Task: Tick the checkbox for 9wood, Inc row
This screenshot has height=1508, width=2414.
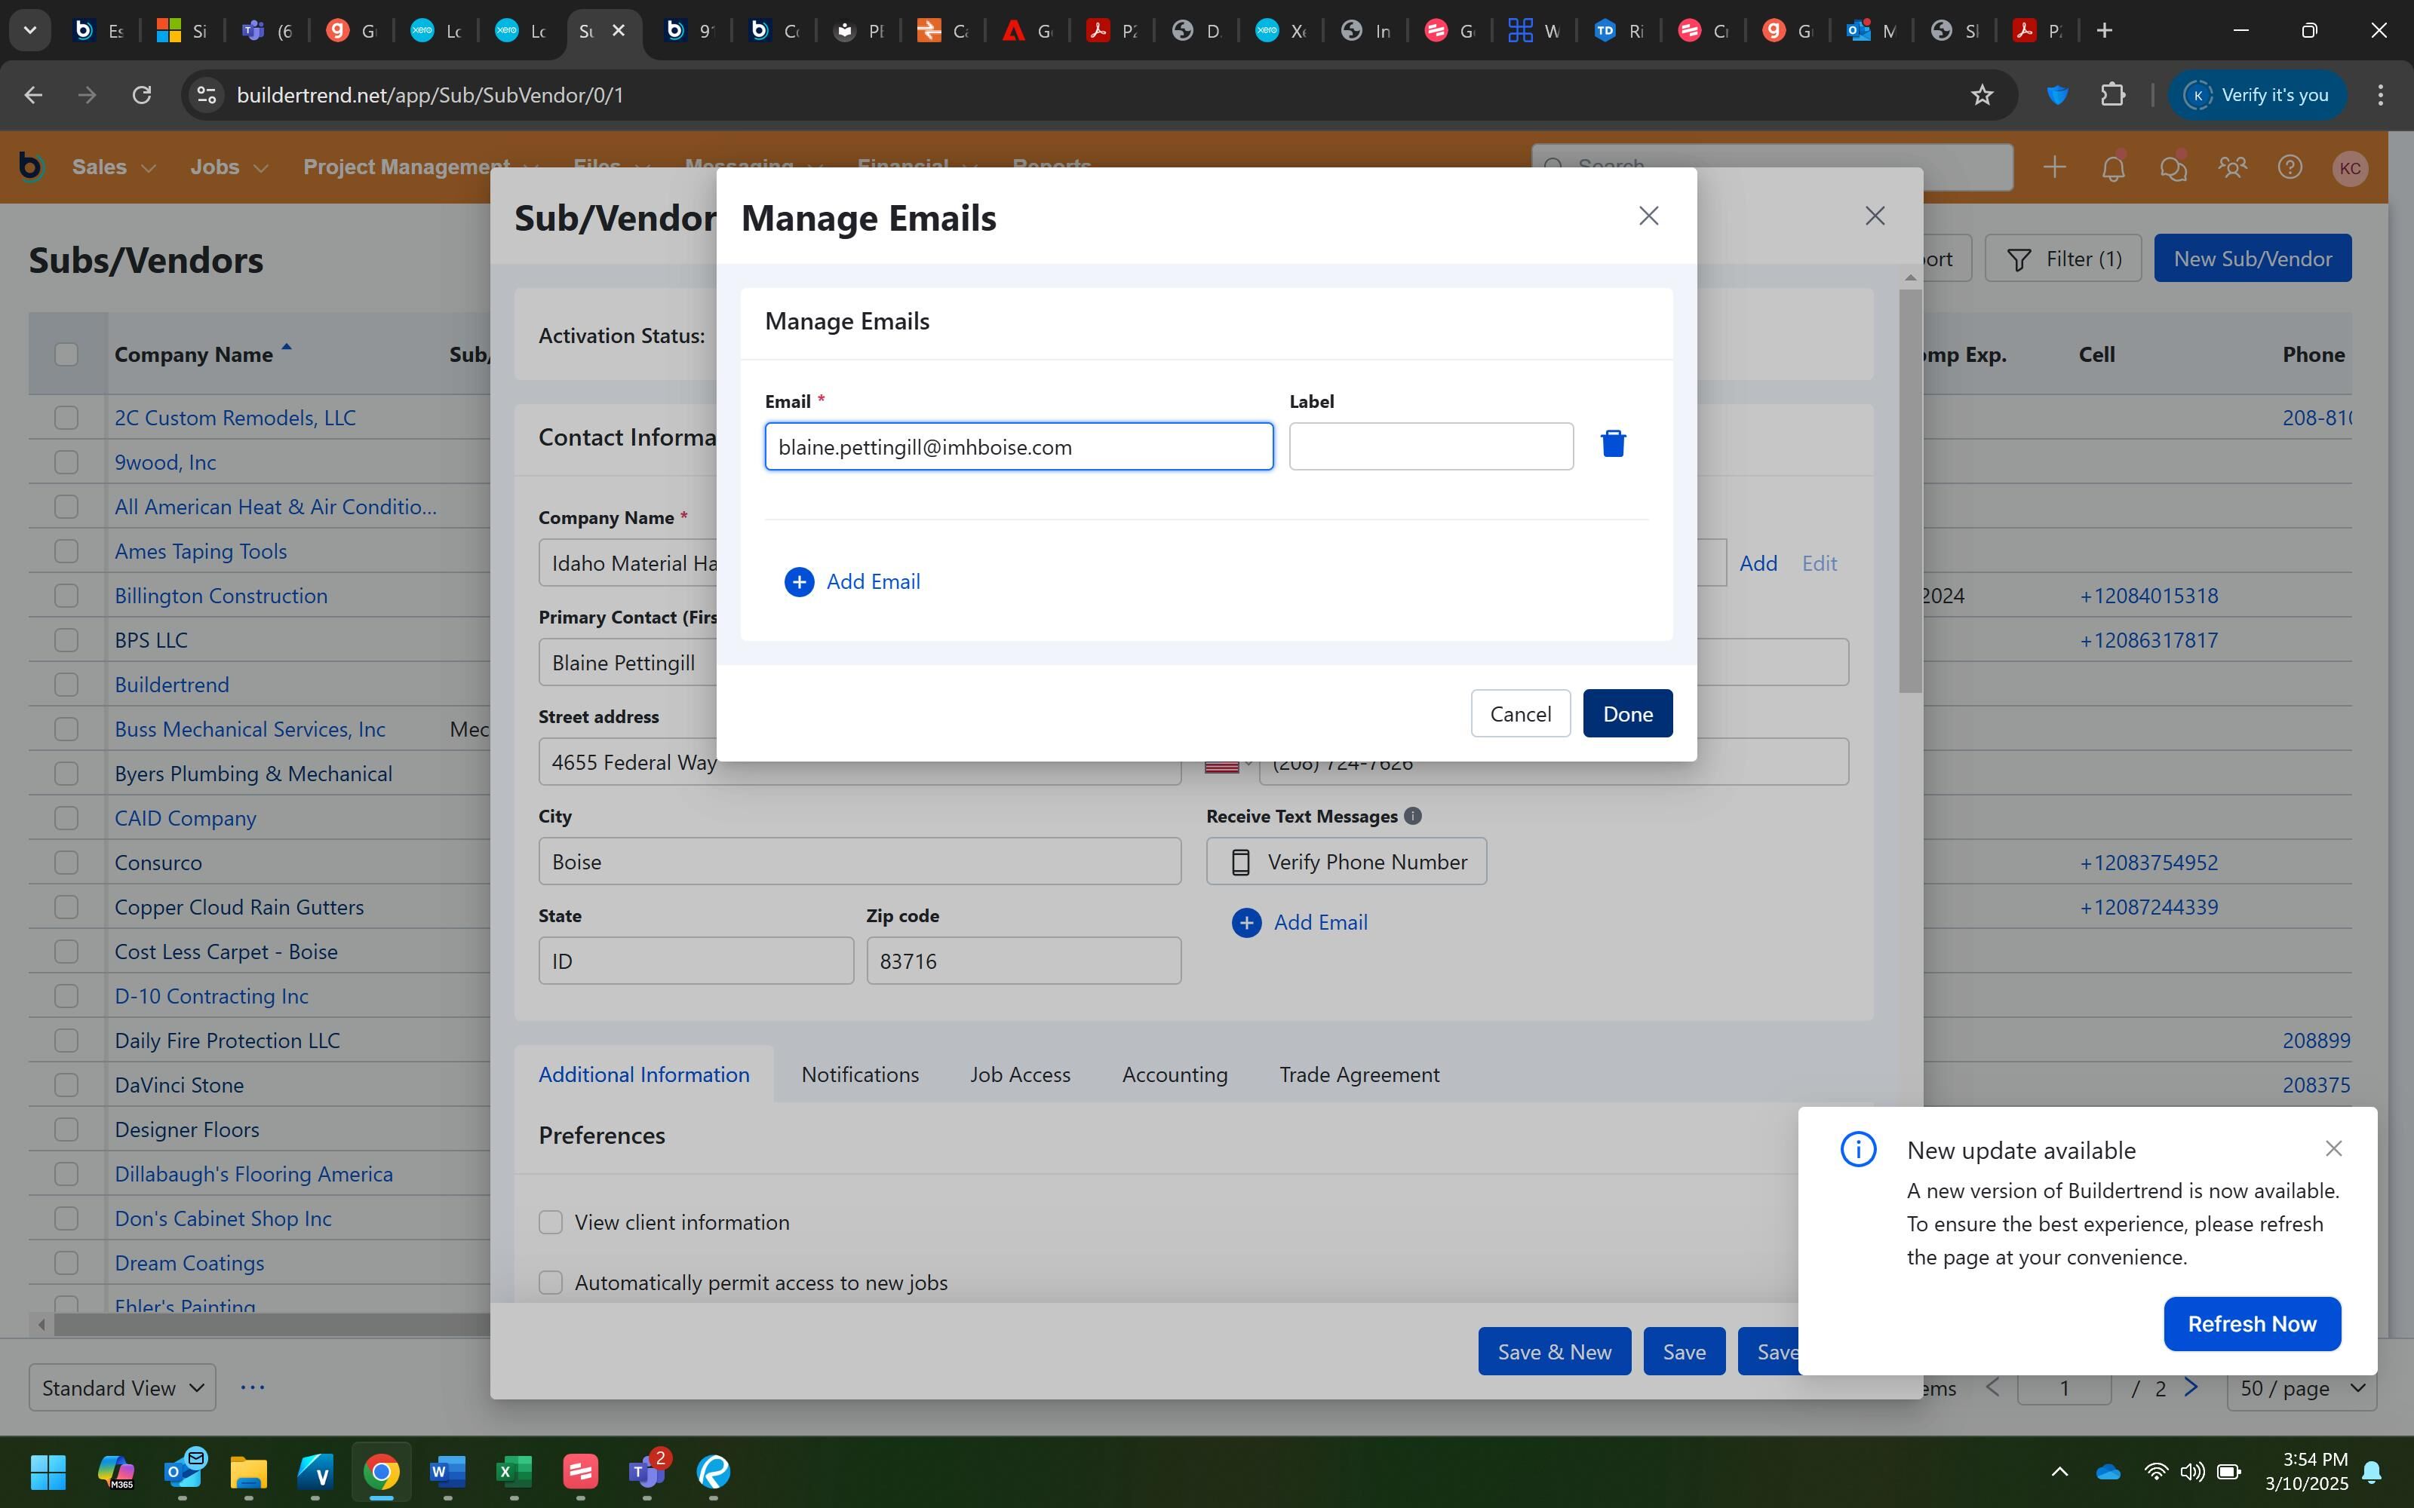Action: (66, 463)
